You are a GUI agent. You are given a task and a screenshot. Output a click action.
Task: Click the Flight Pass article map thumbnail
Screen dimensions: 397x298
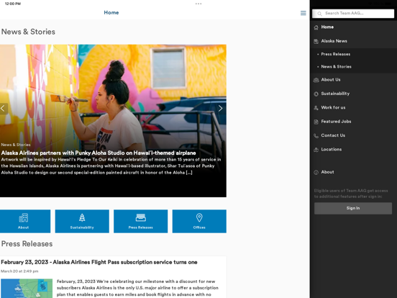pos(27,289)
